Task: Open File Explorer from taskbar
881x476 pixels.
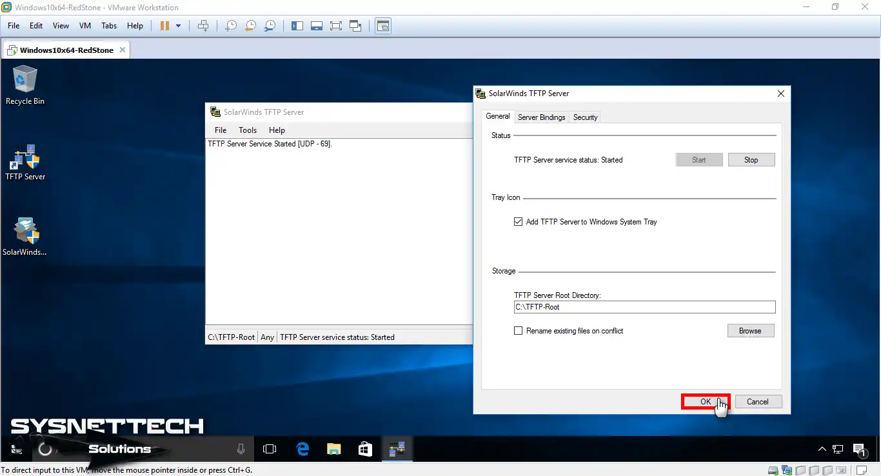Action: pos(333,449)
